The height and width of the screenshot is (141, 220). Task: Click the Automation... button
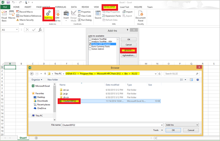point(129,56)
